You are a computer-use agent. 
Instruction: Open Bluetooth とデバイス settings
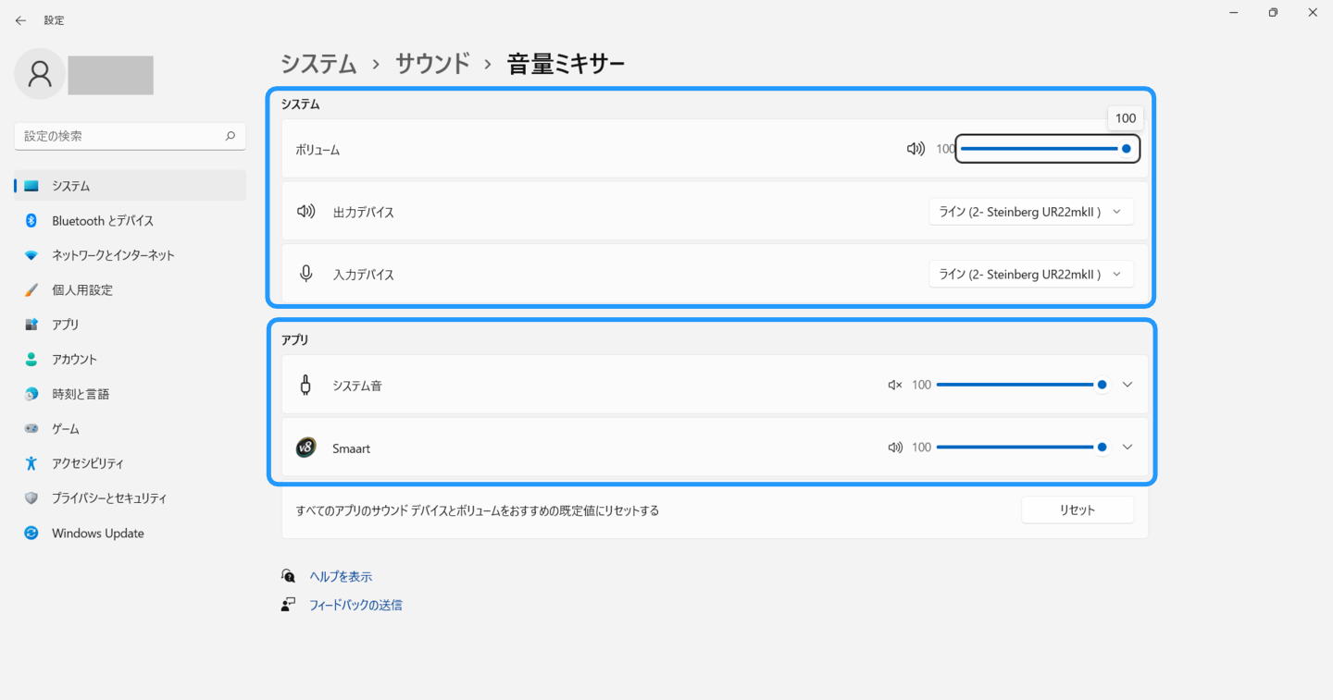pos(103,221)
